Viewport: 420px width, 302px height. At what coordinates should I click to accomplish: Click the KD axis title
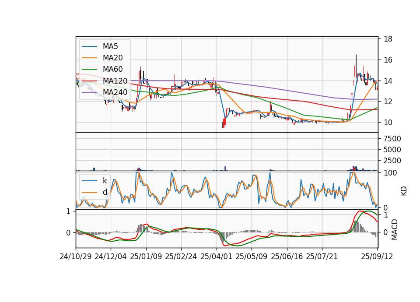(404, 191)
